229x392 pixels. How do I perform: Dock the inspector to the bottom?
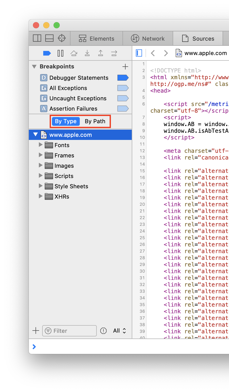click(x=49, y=38)
